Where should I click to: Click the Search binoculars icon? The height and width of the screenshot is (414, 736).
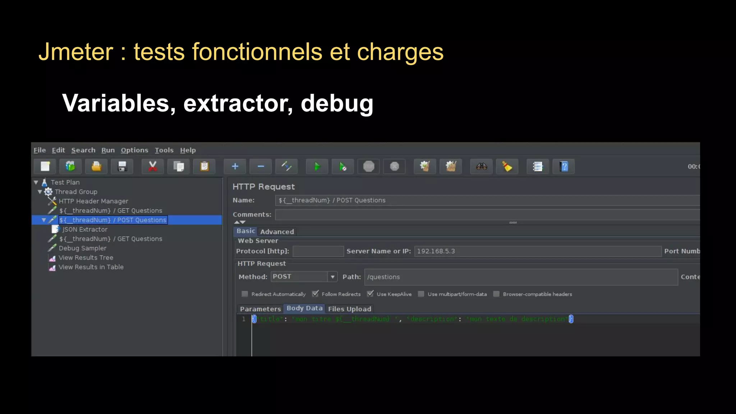[482, 166]
